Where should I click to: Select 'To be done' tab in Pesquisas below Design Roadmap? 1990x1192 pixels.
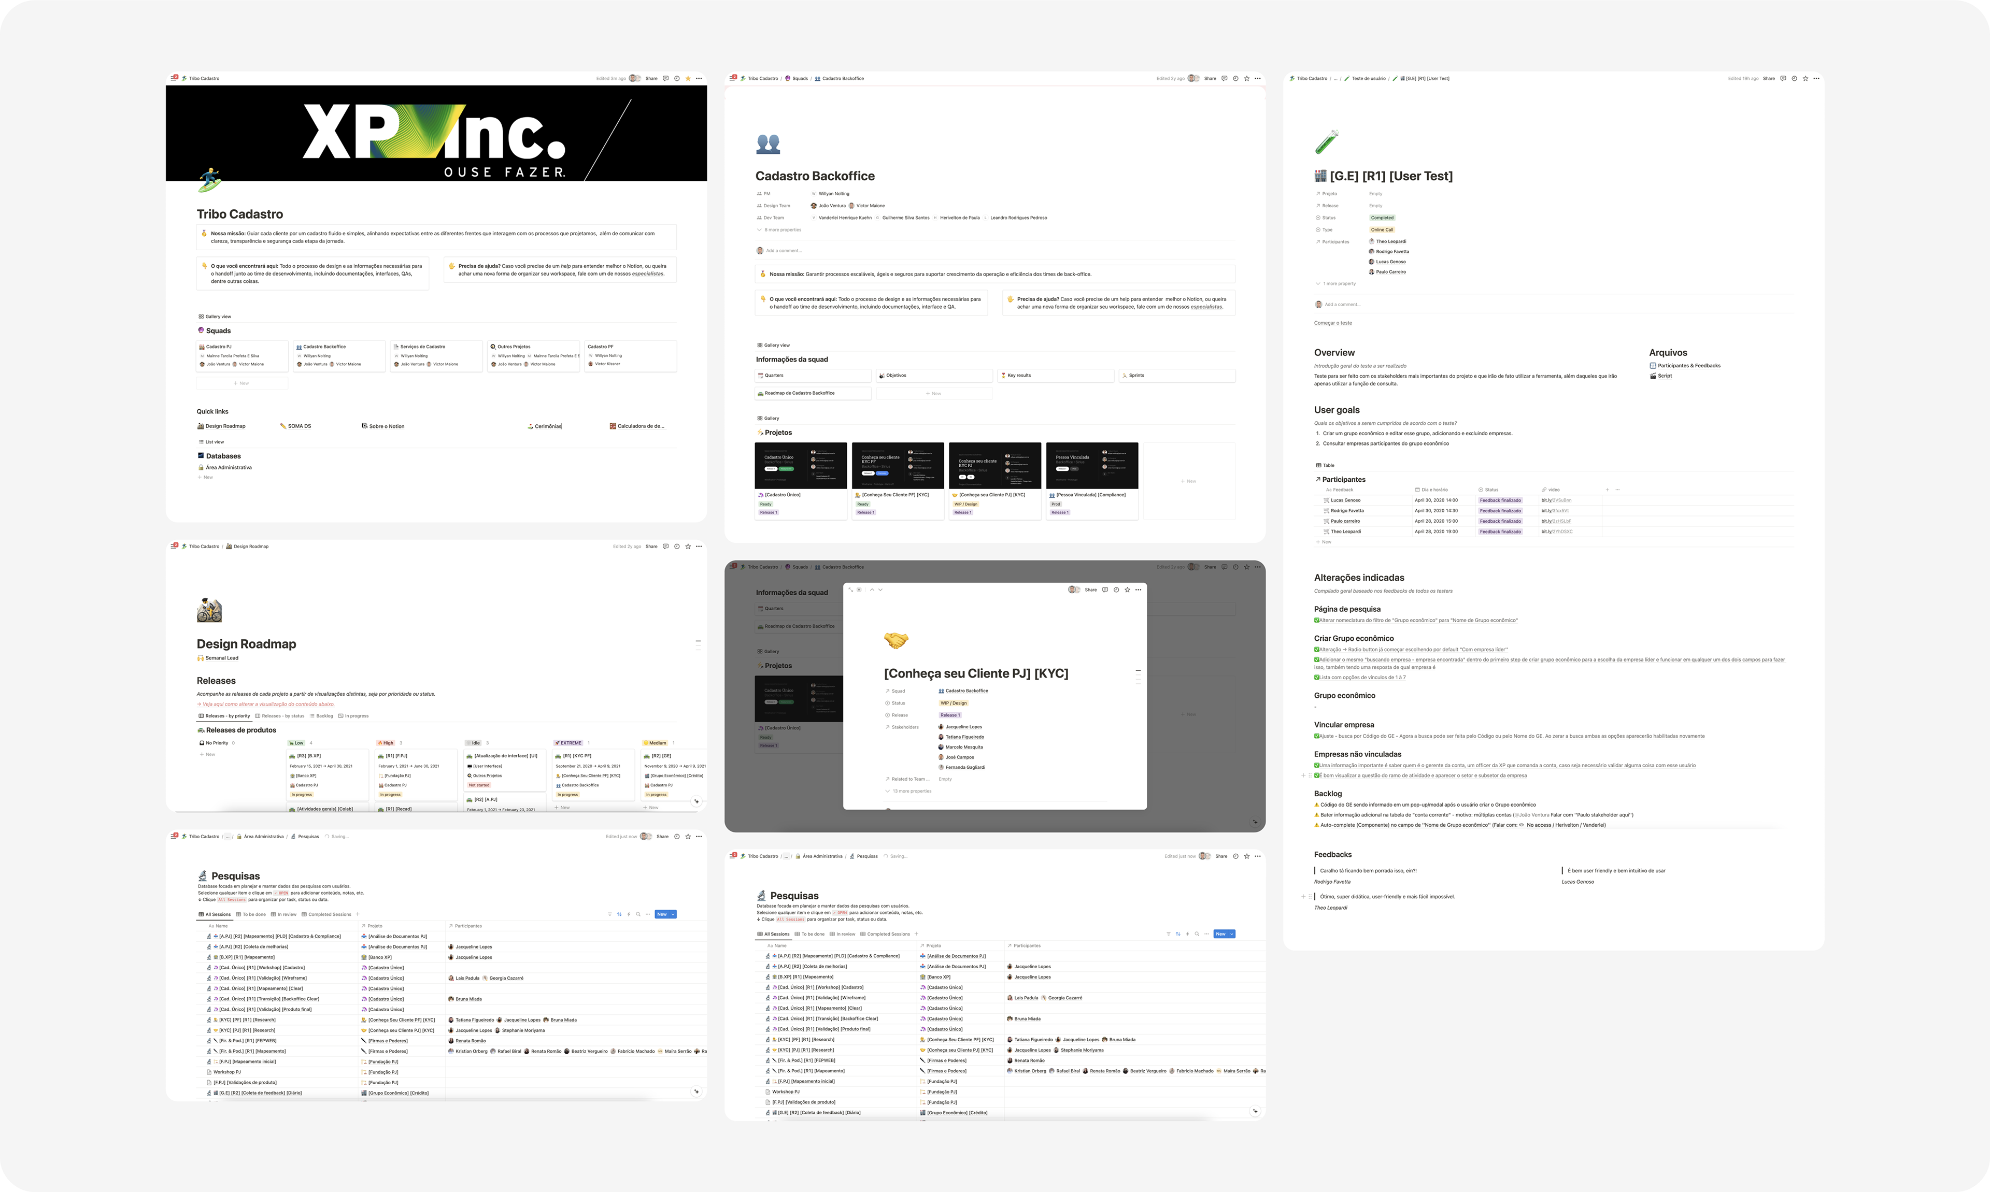(251, 914)
